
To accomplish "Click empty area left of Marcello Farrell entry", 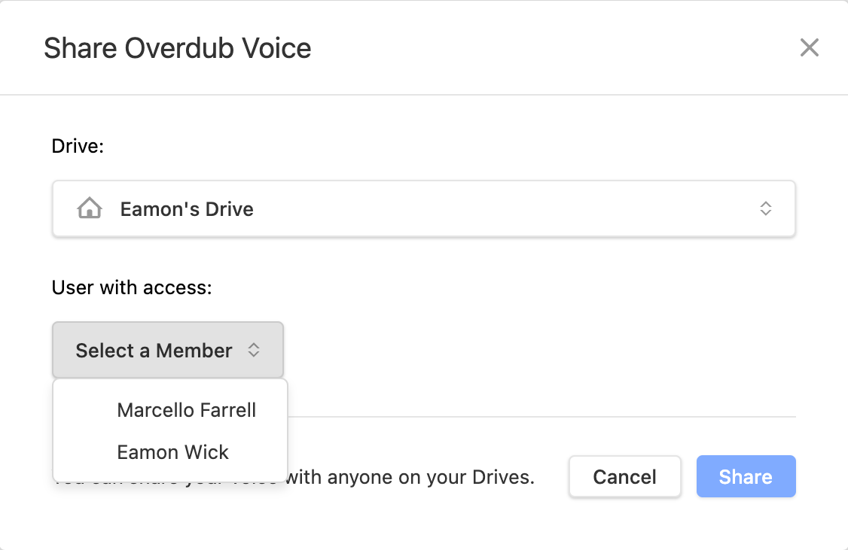I will (84, 410).
